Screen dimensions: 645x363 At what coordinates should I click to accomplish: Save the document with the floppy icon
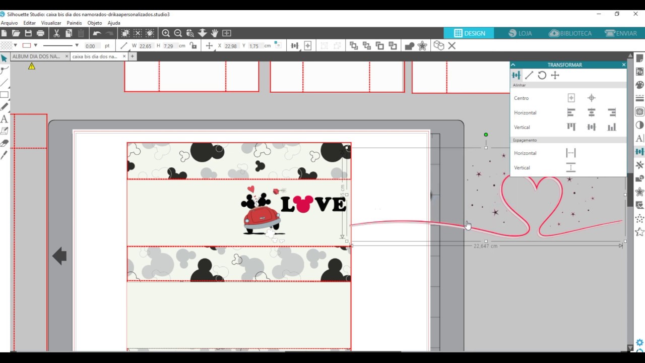28,33
